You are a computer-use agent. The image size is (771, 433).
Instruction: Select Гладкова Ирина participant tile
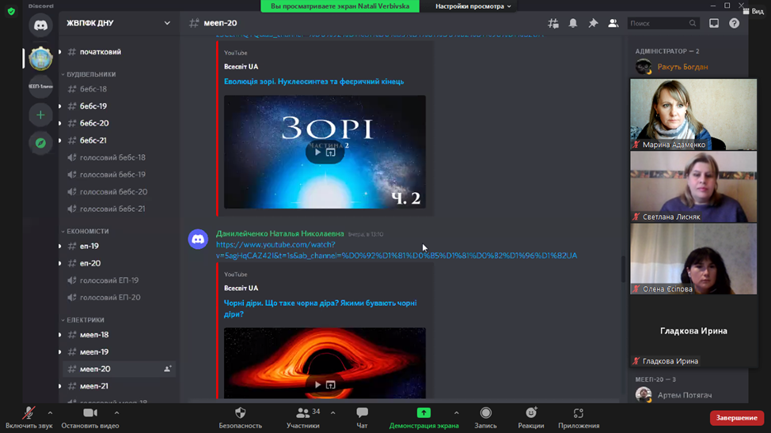[693, 331]
